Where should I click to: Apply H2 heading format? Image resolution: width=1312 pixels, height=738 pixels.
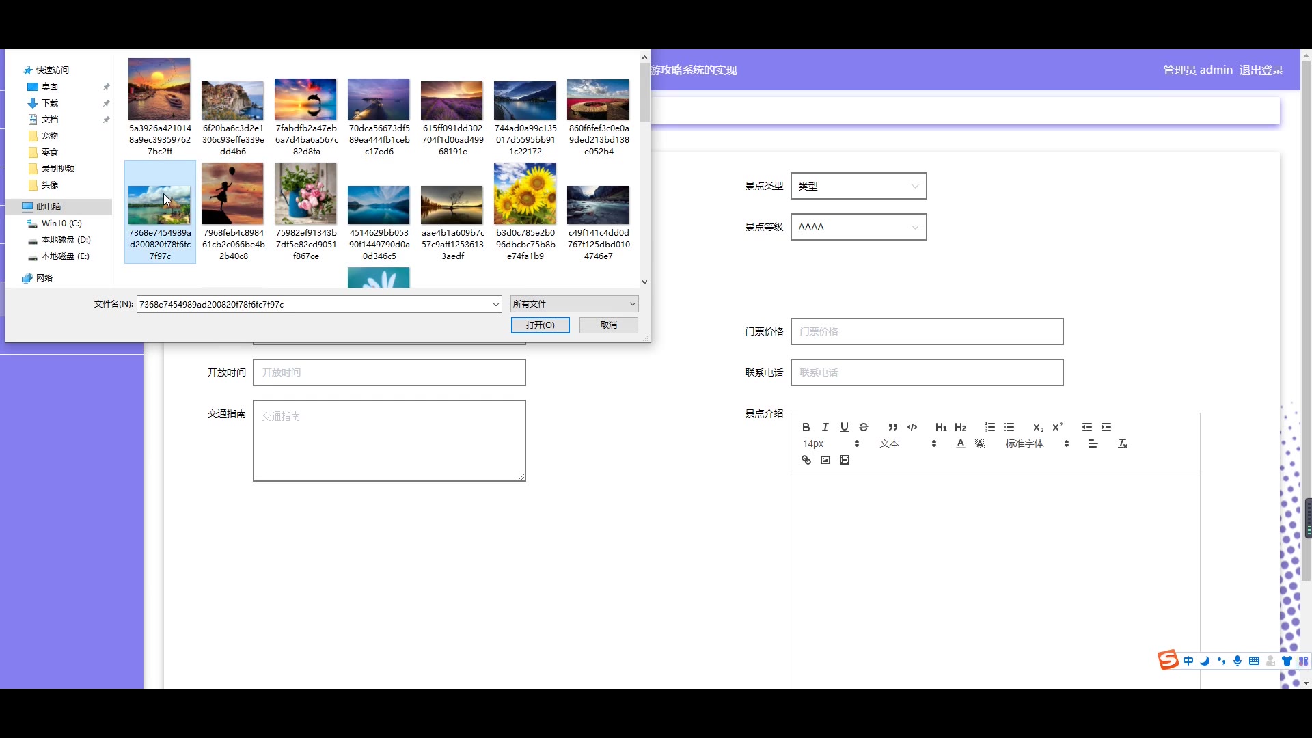[x=960, y=427]
